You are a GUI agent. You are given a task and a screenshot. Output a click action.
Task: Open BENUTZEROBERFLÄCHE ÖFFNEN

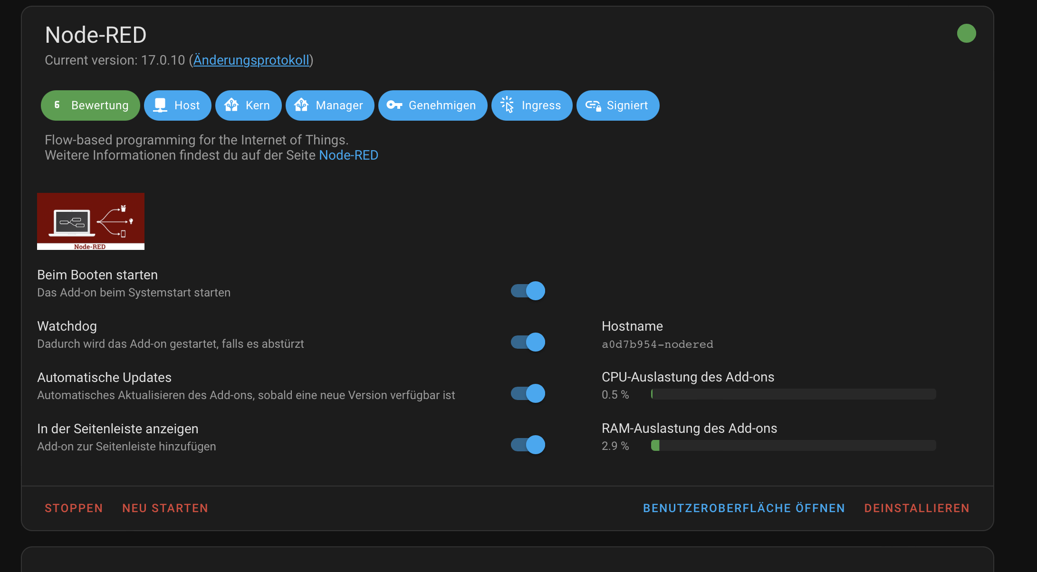744,508
